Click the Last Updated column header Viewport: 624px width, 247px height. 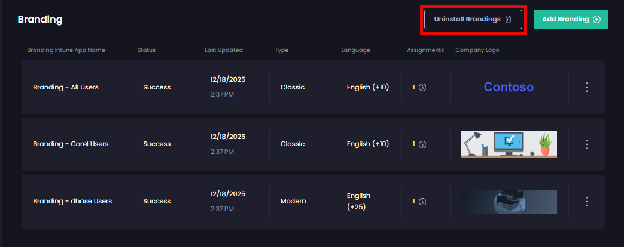point(224,50)
